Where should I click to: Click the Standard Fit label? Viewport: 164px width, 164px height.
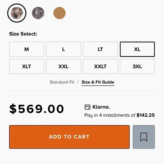62,82
